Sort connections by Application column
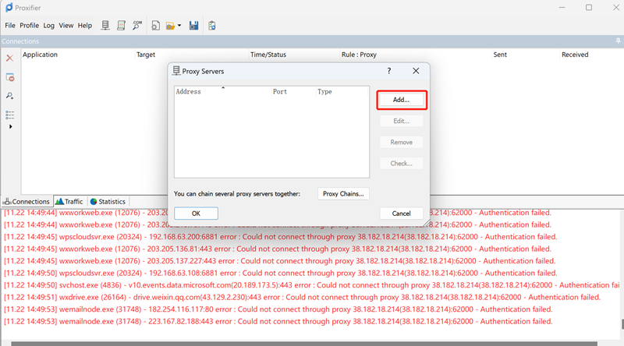The image size is (624, 346). coord(78,55)
